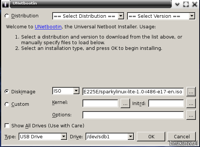Click the 'Initrd:' label
Viewport: 200px width, 147px height.
pyautogui.click(x=139, y=104)
